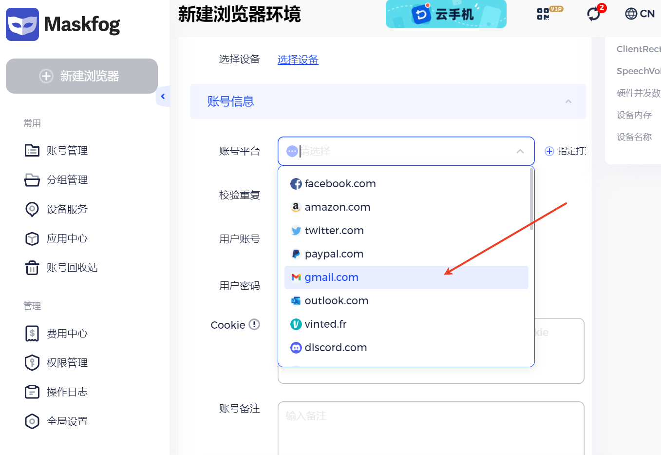Collapse the 账号信息 section chevron
This screenshot has width=661, height=455.
568,101
